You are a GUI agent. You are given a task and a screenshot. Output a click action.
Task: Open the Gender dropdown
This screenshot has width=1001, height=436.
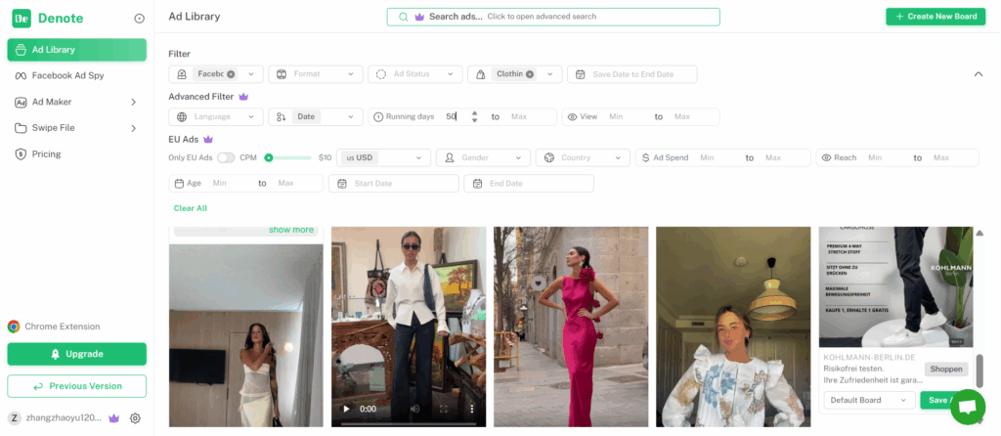tap(483, 157)
